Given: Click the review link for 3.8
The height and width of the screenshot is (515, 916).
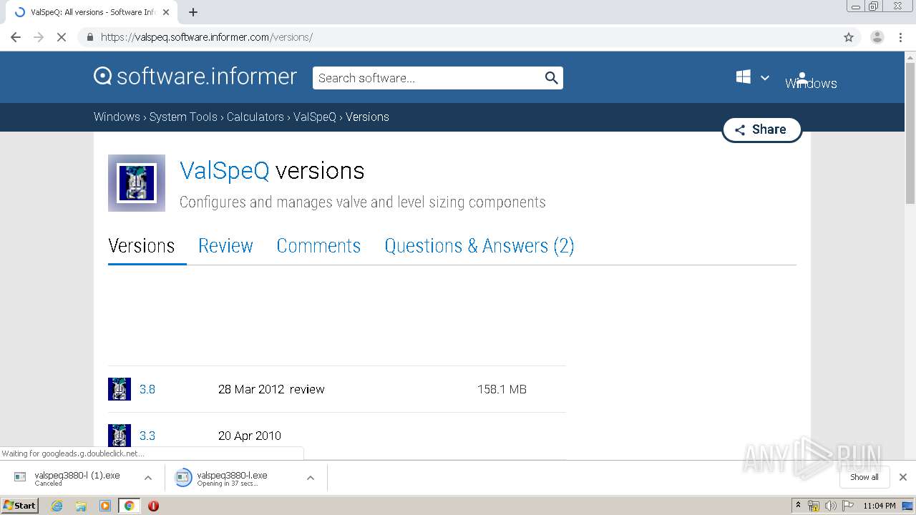Looking at the screenshot, I should tap(307, 389).
